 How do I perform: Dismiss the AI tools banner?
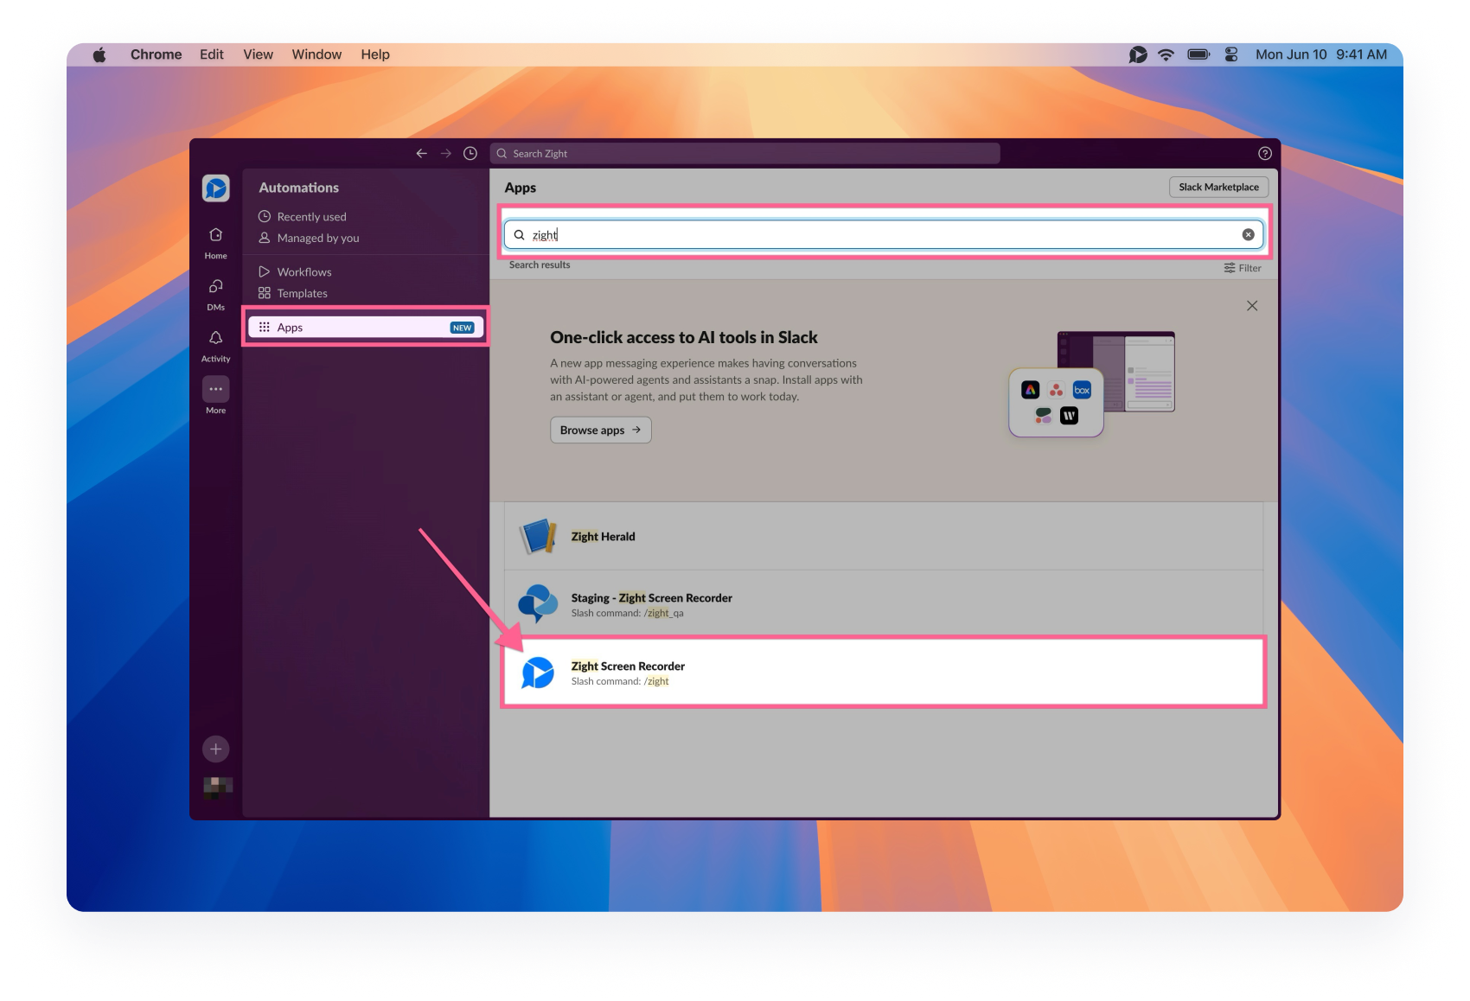coord(1251,306)
